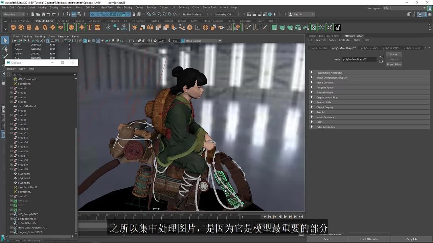Toggle the Attribute Editor sidebar icon

click(419, 14)
